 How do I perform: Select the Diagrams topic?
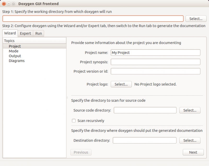tap(16, 61)
